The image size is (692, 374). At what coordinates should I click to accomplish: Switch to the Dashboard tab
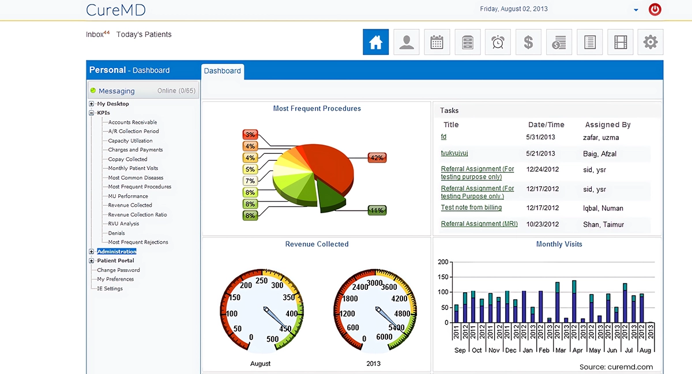click(223, 71)
